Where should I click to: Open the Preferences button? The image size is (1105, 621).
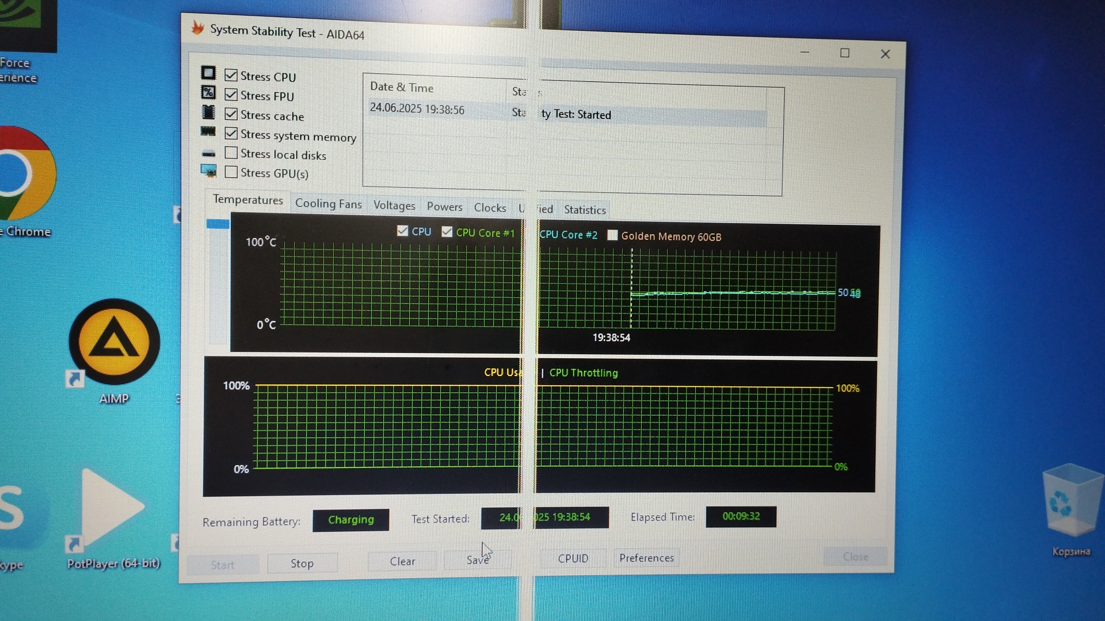[x=646, y=558]
